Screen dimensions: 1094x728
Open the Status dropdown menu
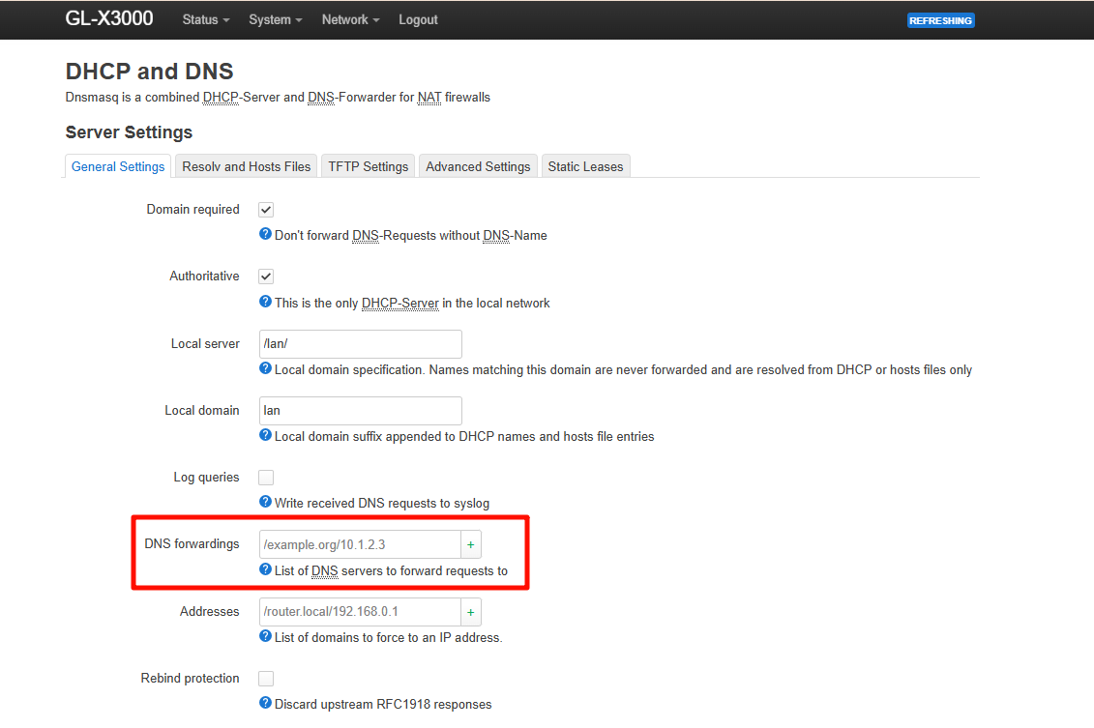coord(204,19)
